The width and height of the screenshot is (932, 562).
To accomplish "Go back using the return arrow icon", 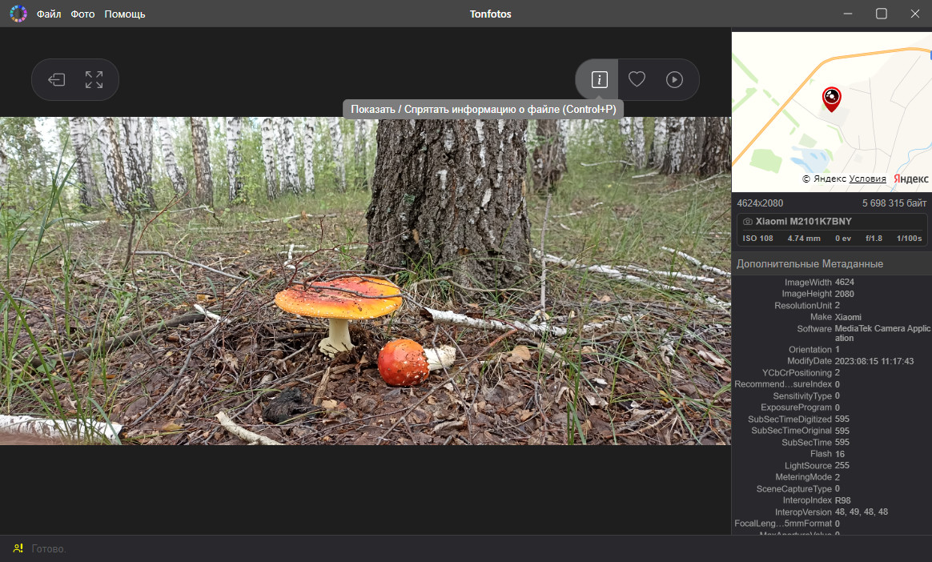I will [57, 79].
